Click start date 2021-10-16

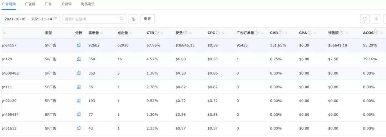(15, 19)
